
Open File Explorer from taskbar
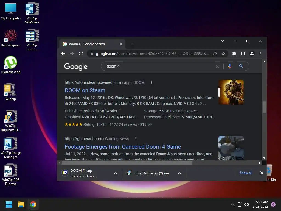click(21, 204)
